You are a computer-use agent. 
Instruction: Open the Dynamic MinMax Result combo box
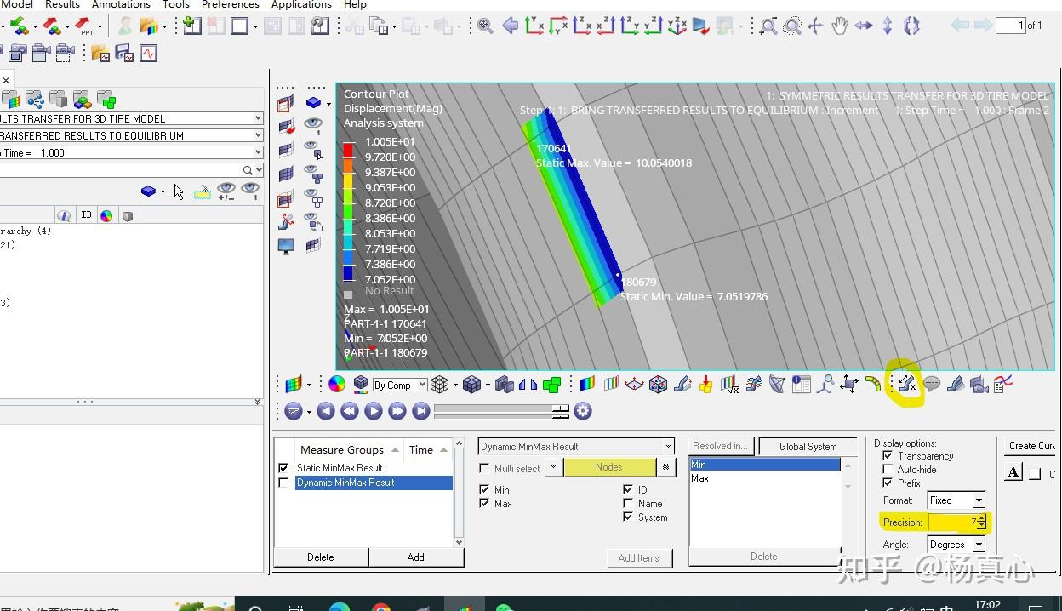tap(576, 447)
